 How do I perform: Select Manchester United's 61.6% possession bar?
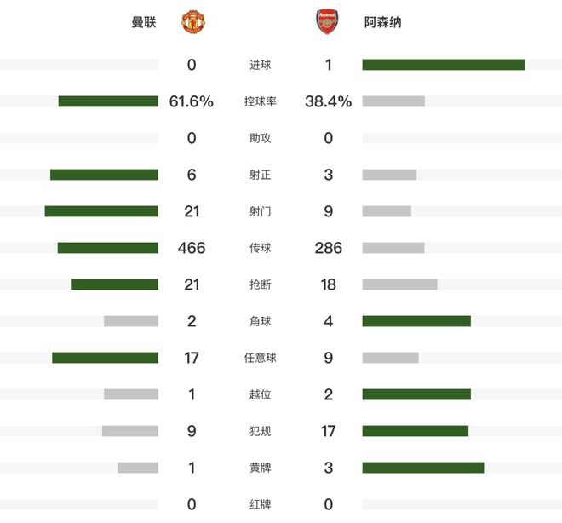click(108, 101)
